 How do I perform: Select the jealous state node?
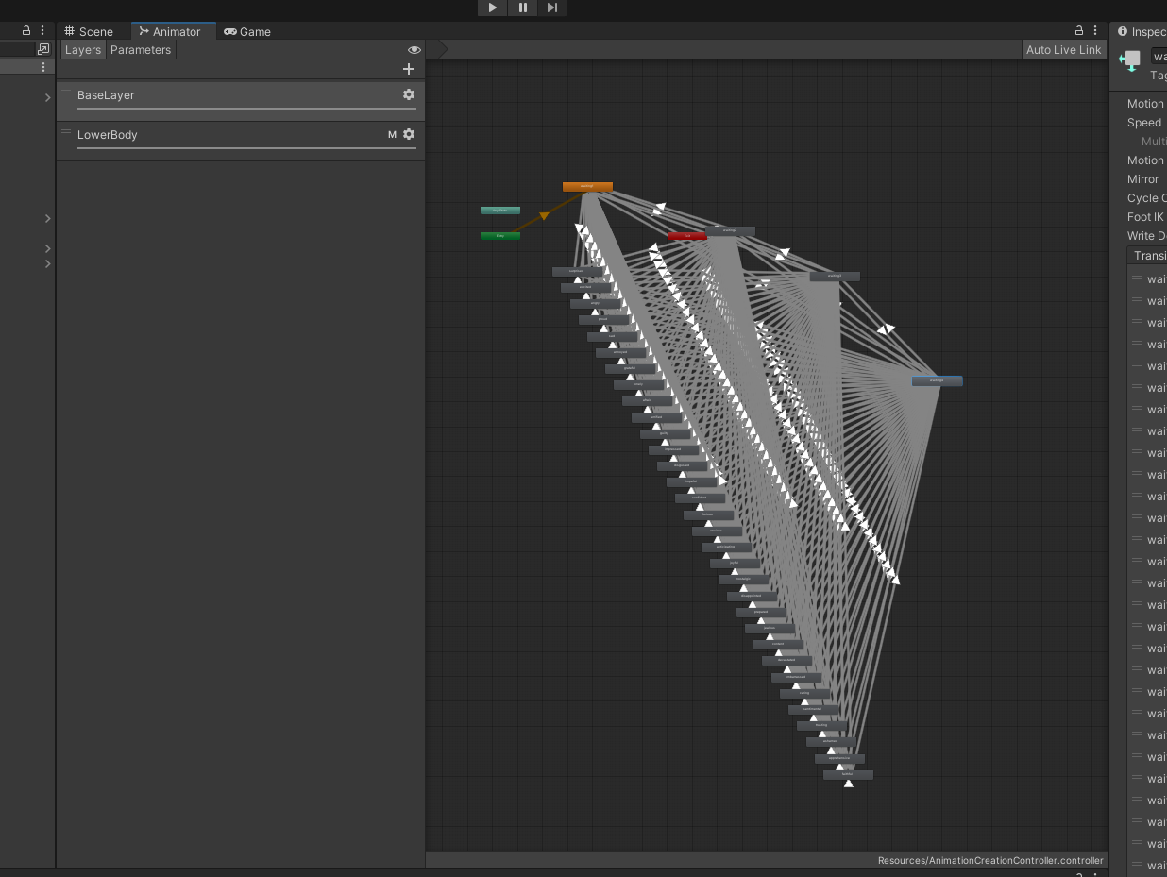(x=769, y=628)
